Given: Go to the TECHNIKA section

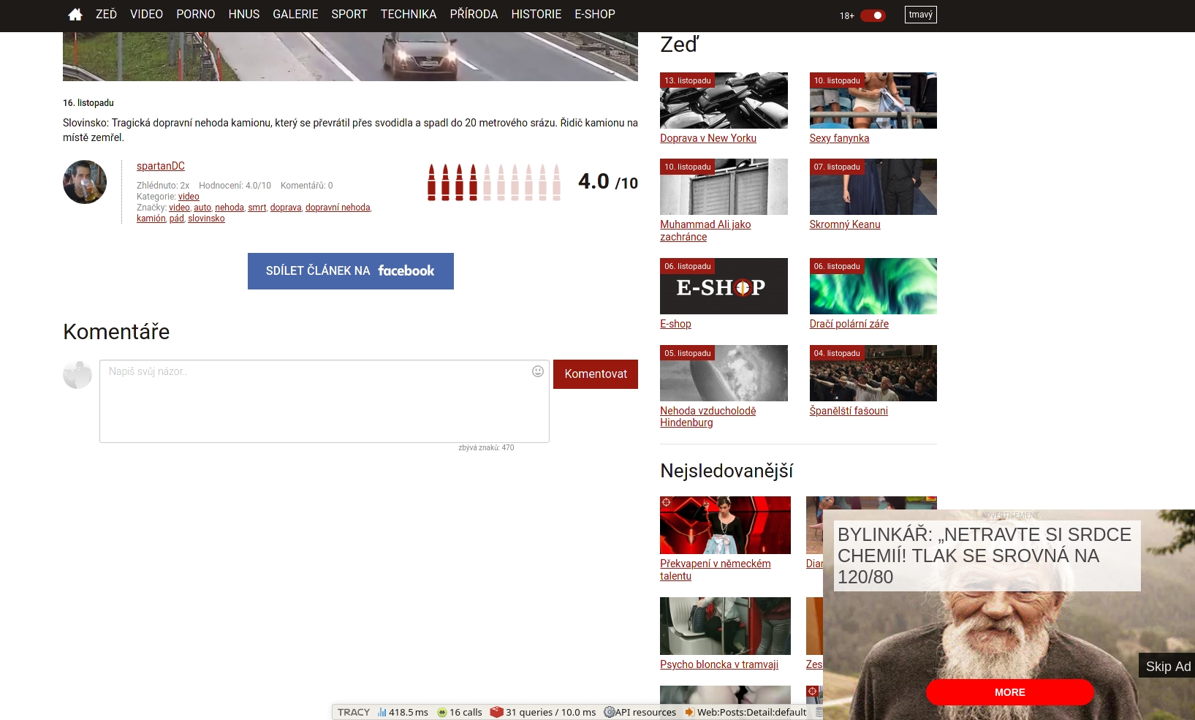Looking at the screenshot, I should (408, 15).
